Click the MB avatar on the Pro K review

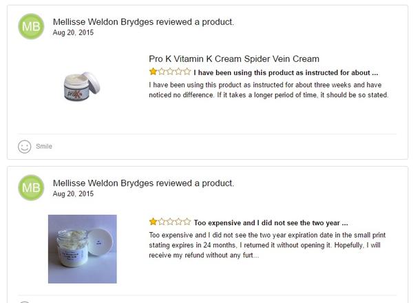coord(31,26)
